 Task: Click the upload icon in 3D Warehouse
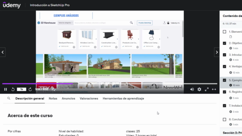(x=164, y=23)
